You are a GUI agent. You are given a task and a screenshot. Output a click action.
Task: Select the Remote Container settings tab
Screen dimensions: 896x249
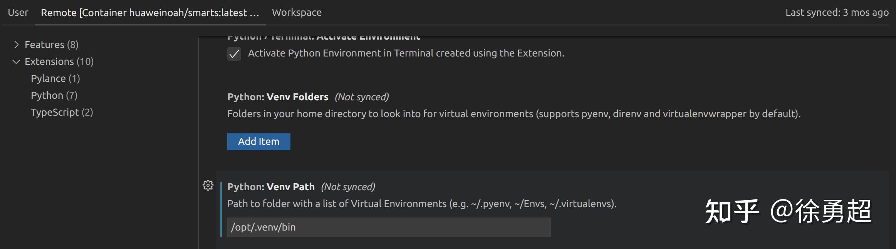(150, 13)
